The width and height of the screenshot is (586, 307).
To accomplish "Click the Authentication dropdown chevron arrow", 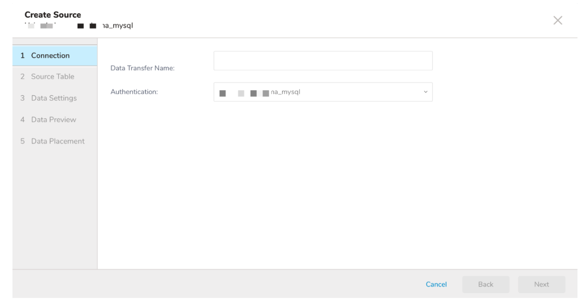I will (425, 92).
